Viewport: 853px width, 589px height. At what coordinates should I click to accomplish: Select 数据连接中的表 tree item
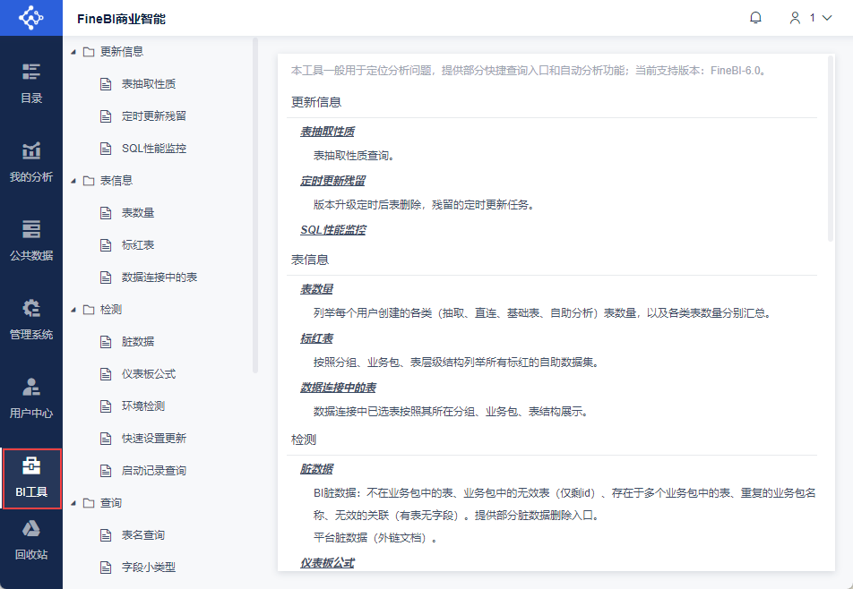(159, 277)
